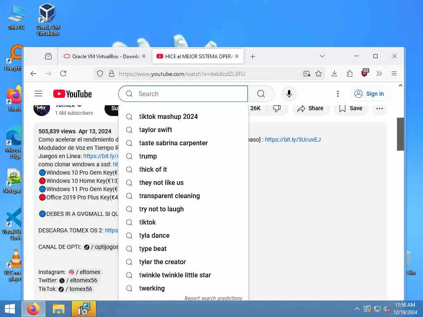Switch to Oracle VM VirtualBox tab
This screenshot has width=423, height=317.
click(104, 56)
